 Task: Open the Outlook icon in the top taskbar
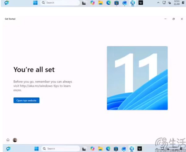(x=124, y=3)
